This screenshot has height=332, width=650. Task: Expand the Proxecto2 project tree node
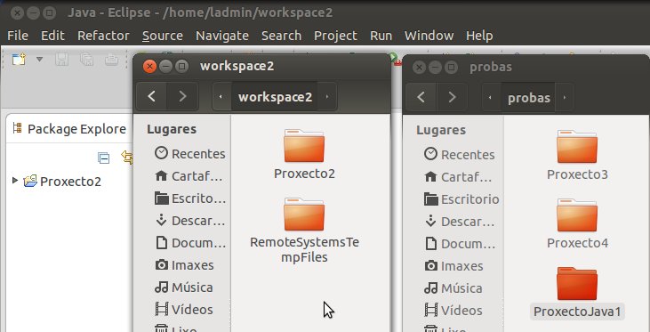[15, 181]
